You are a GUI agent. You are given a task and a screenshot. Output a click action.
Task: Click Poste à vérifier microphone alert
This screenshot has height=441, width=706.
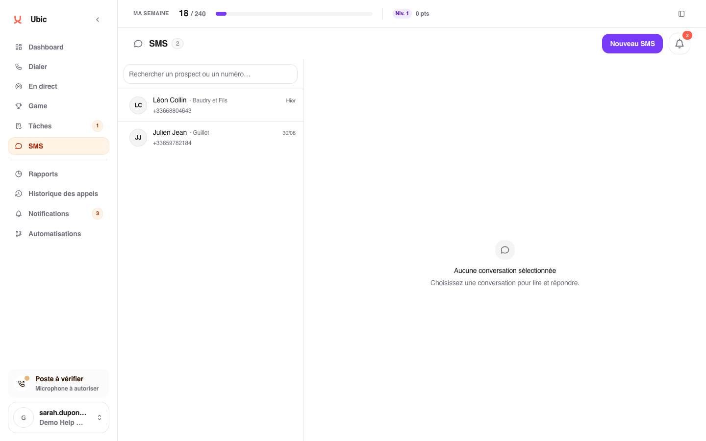(x=58, y=383)
